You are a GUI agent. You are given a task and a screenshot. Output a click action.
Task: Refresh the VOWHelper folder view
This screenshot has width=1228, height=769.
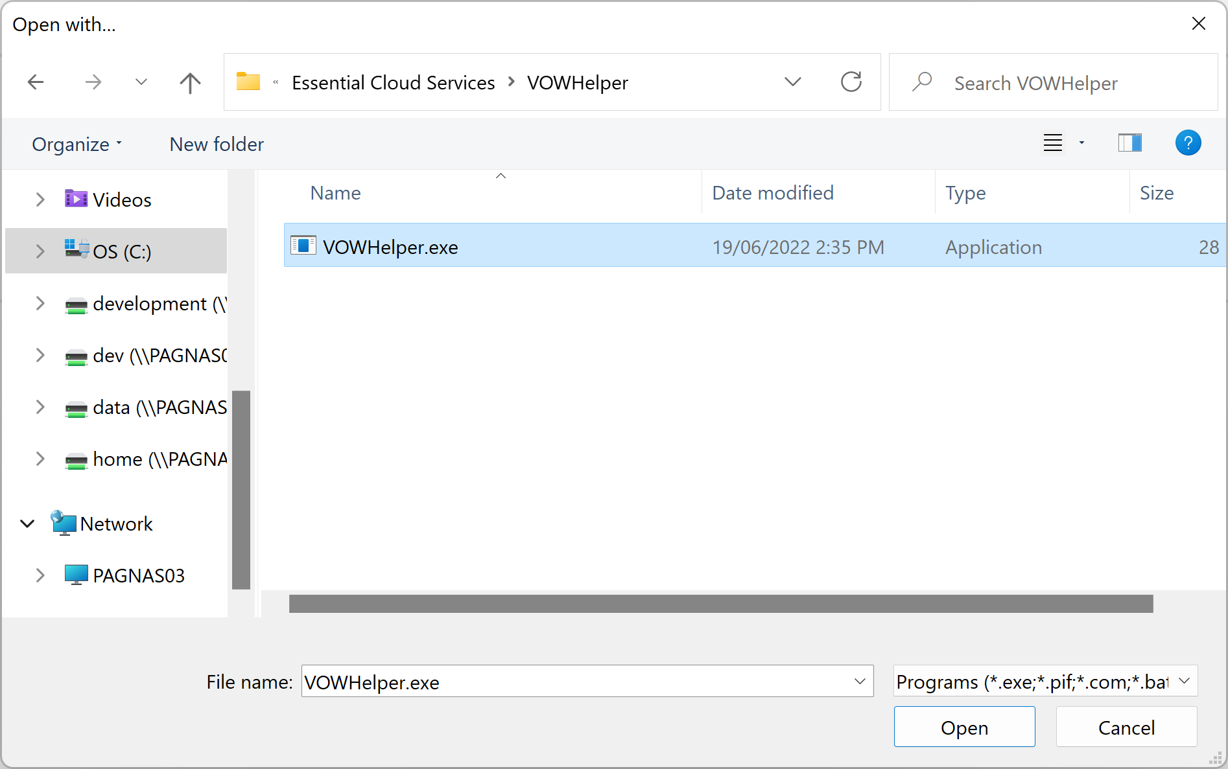(851, 82)
